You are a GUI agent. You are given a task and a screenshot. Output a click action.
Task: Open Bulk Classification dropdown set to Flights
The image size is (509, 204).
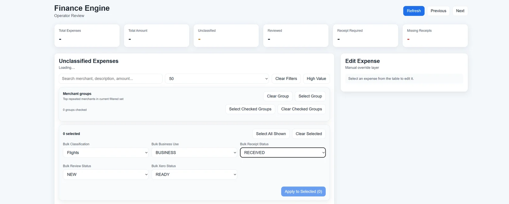(106, 153)
